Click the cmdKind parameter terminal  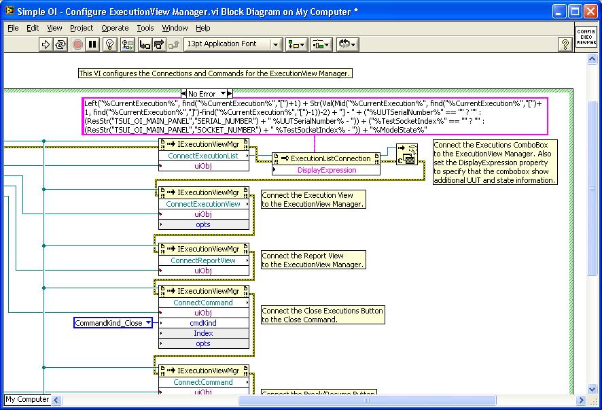tap(203, 323)
